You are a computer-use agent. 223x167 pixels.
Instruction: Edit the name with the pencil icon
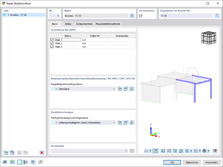click(132, 16)
